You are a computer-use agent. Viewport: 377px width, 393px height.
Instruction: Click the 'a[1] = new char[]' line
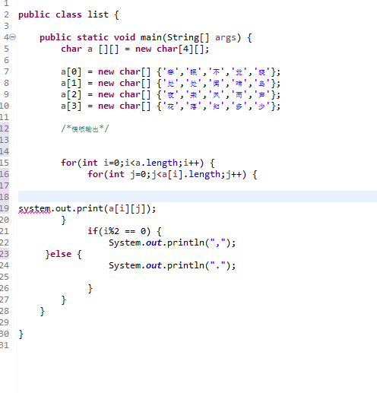tap(170, 83)
